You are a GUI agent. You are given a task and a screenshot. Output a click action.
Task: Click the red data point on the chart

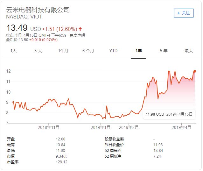tap(195, 71)
